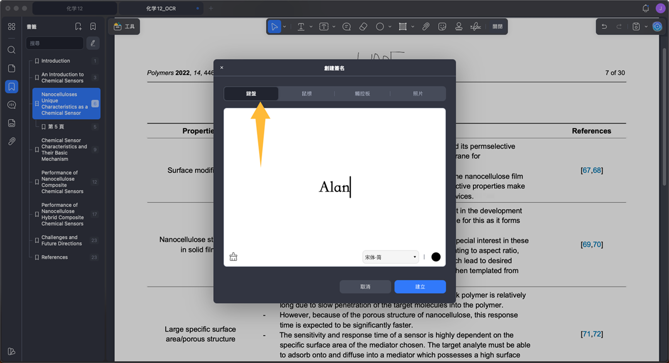Select the hatched area highlight tool

tap(402, 27)
